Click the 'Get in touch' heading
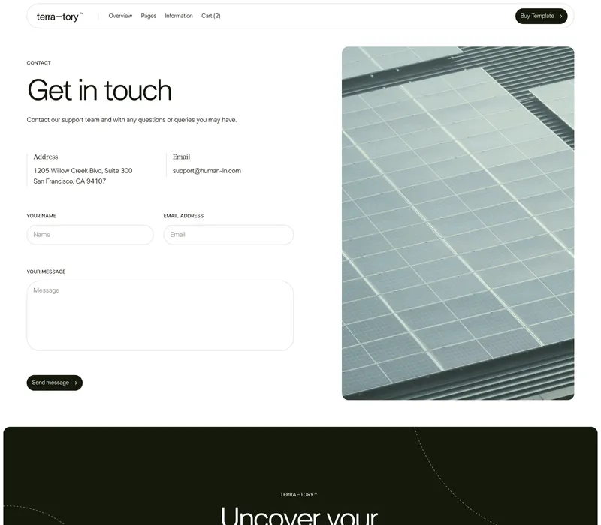601x525 pixels. point(99,90)
